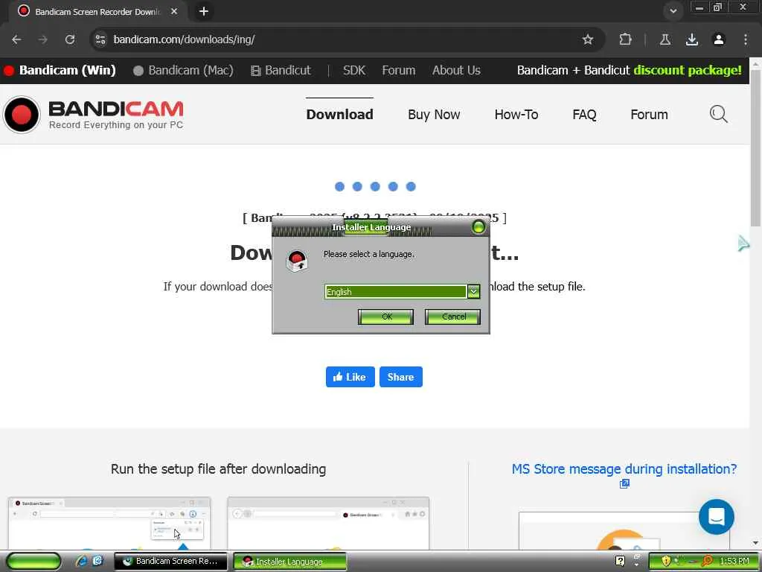Close the Bandicam Screen Recorder tab
Image resolution: width=762 pixels, height=572 pixels.
click(174, 11)
